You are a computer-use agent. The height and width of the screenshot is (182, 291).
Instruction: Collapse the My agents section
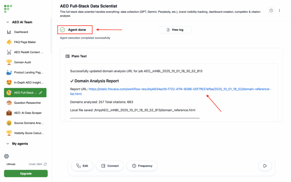8,144
